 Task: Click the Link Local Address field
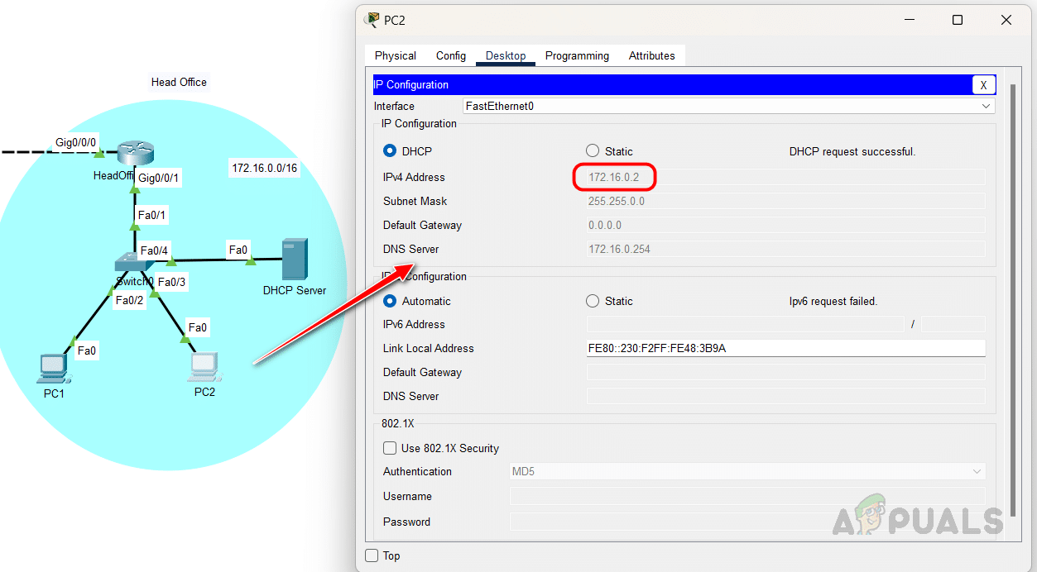coord(785,348)
